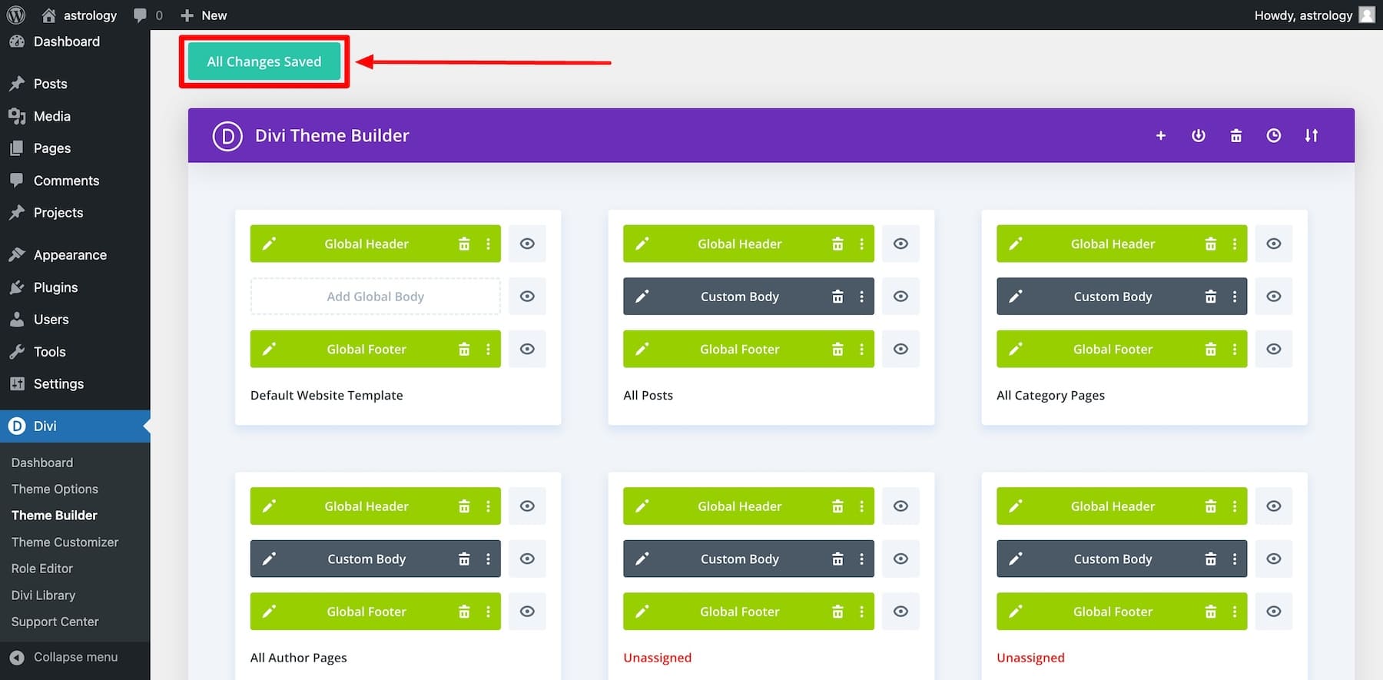Edit Global Header pencil in Default Website Template
This screenshot has width=1383, height=680.
(269, 244)
